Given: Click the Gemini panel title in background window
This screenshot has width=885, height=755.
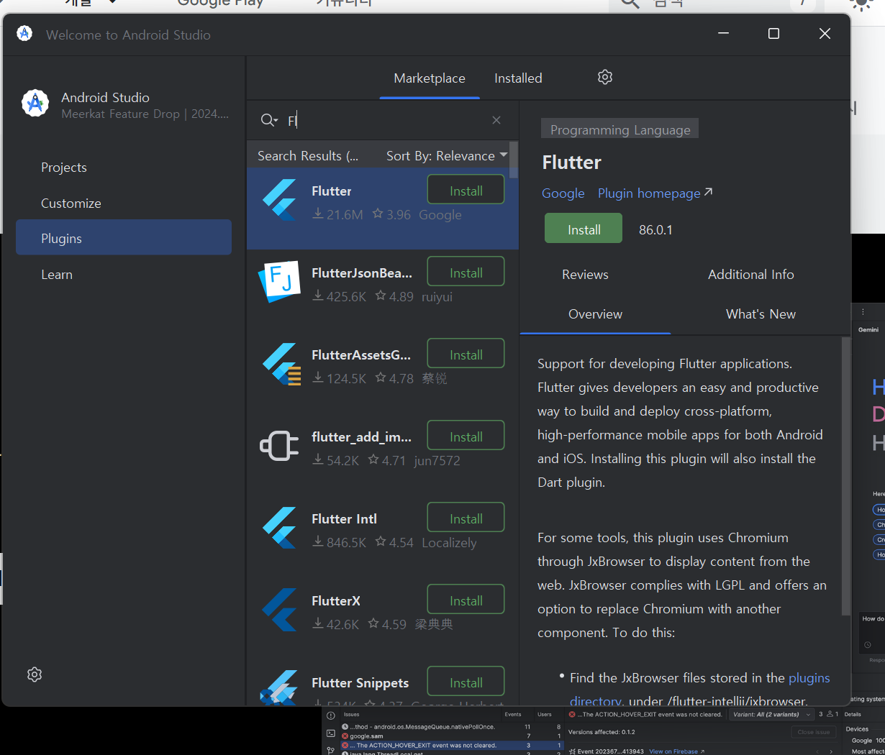Looking at the screenshot, I should (868, 329).
